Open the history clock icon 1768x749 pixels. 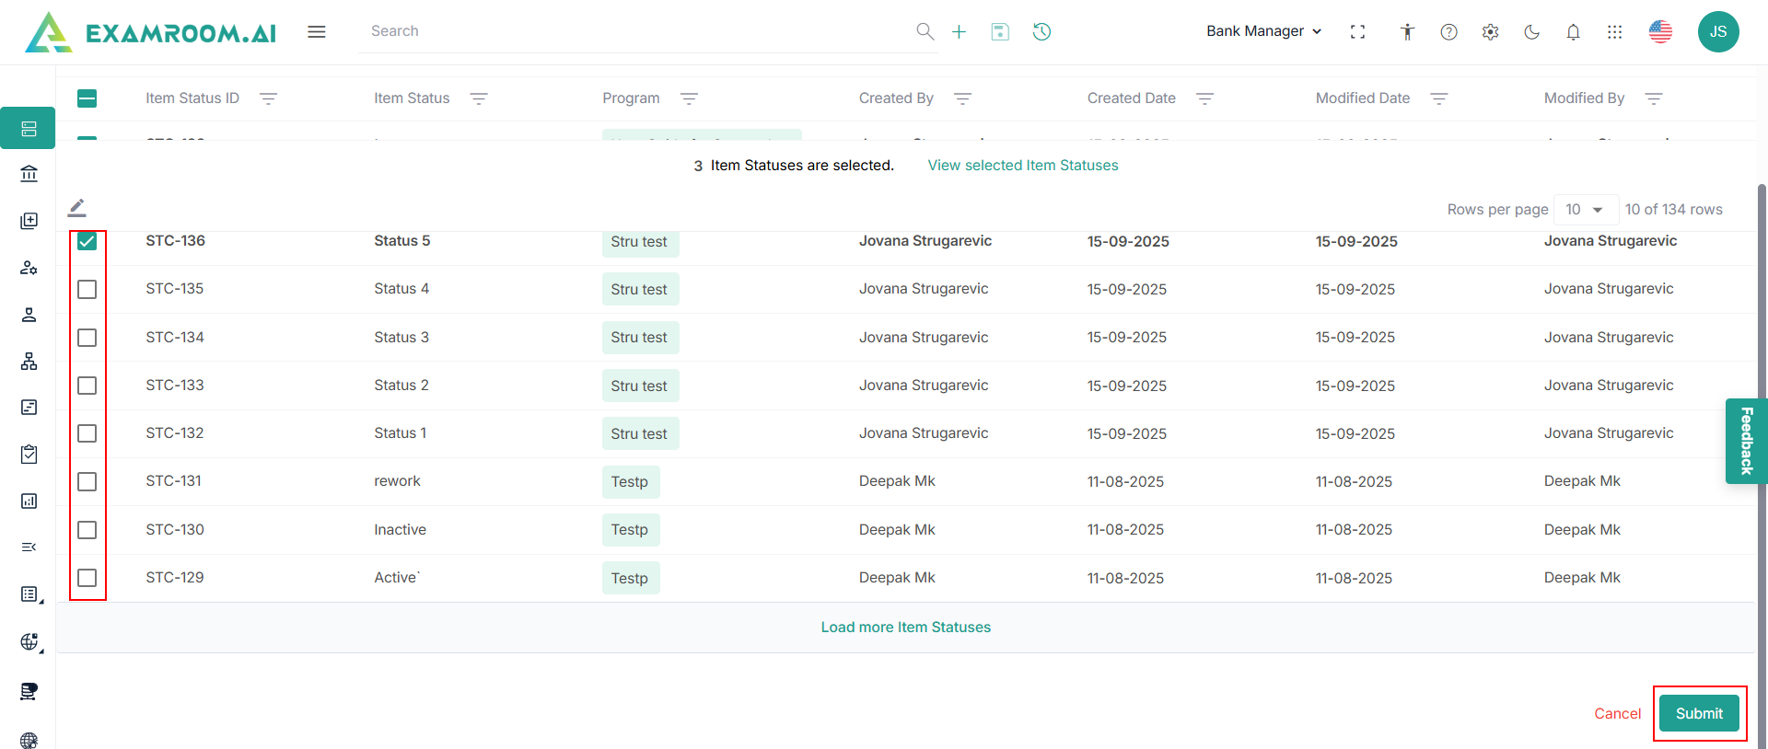1041,31
